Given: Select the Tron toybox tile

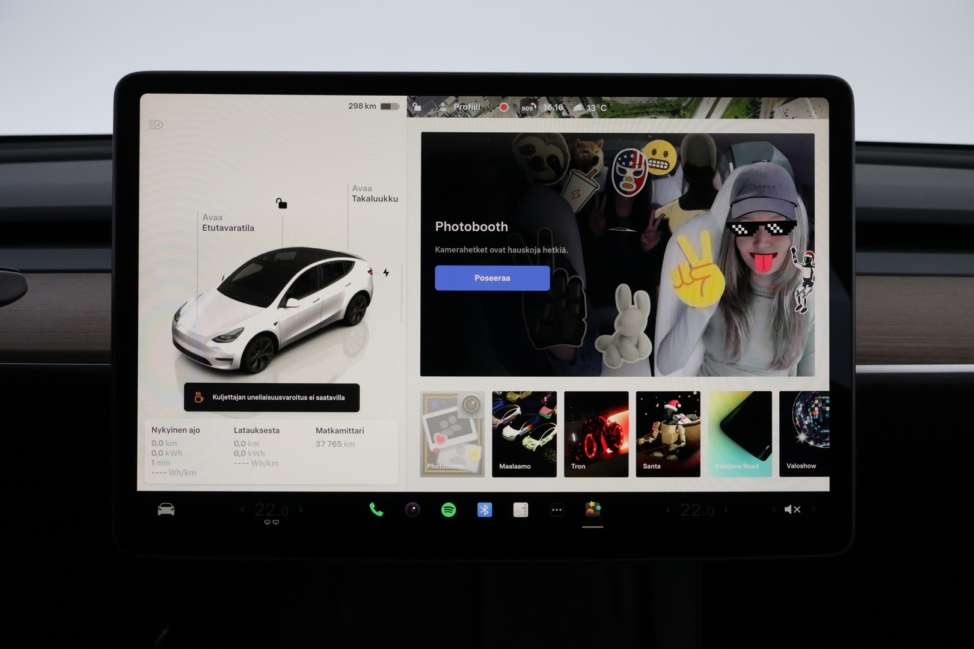Looking at the screenshot, I should [x=596, y=434].
